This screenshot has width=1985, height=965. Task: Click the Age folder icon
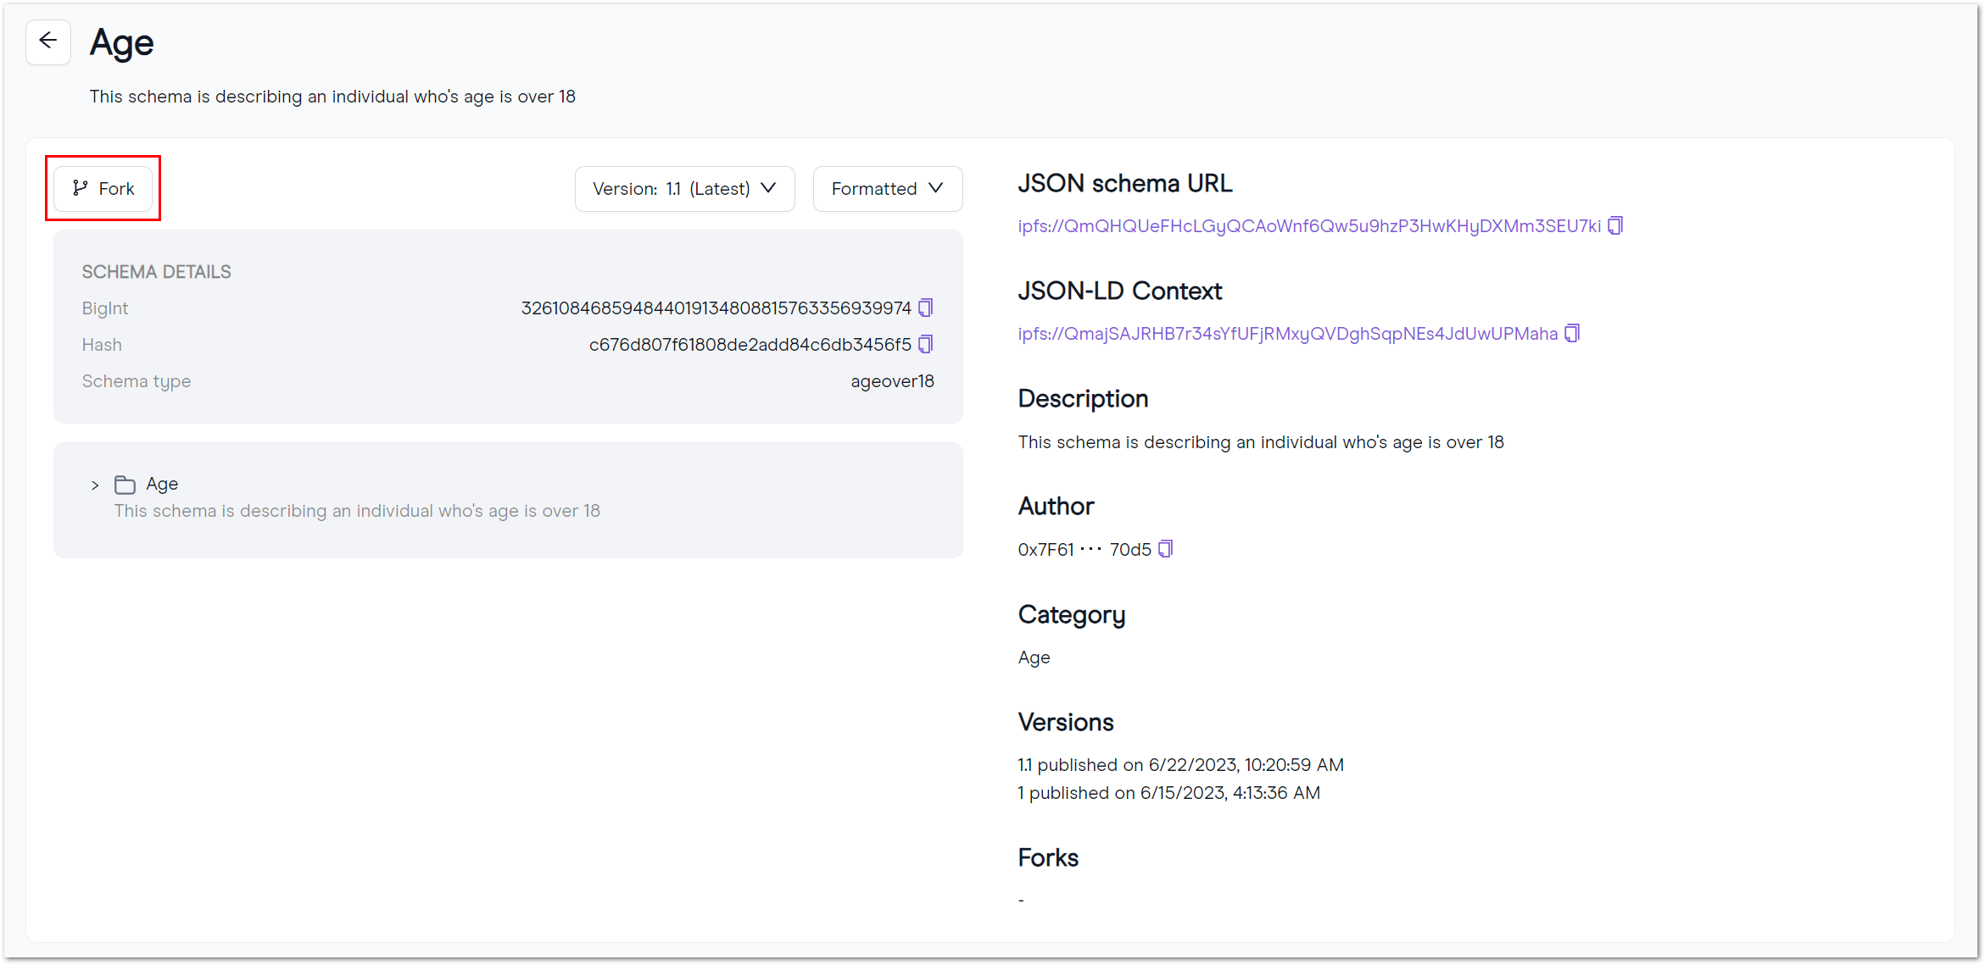(x=125, y=485)
